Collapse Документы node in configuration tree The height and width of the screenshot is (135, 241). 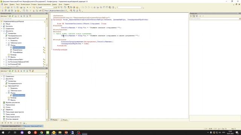(x=2, y=31)
